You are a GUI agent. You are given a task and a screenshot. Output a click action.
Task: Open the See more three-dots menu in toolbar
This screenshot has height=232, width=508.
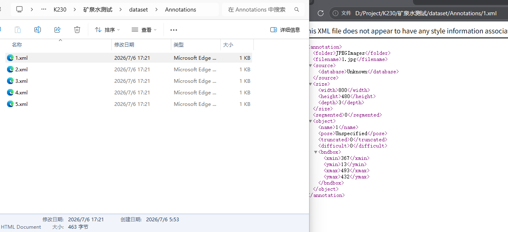(x=174, y=30)
